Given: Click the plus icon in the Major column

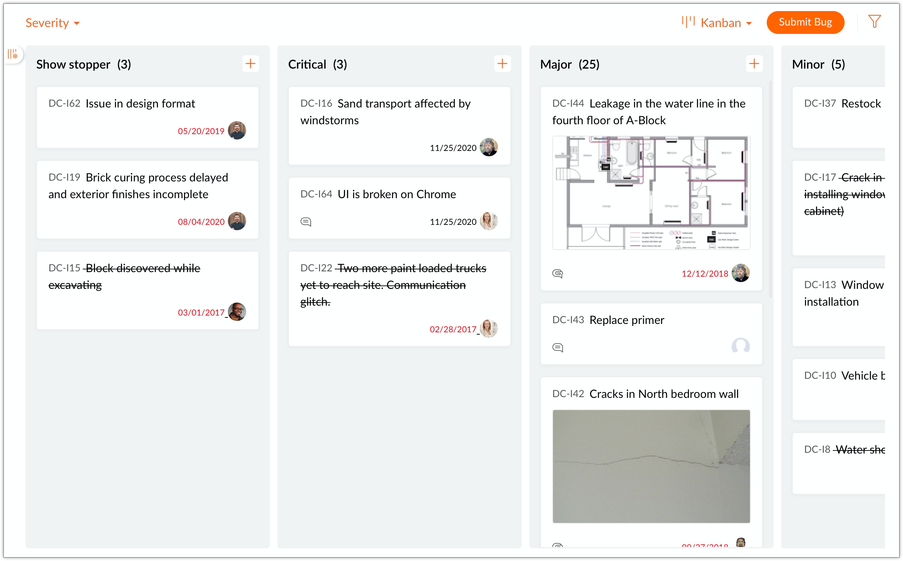Looking at the screenshot, I should click(x=754, y=64).
